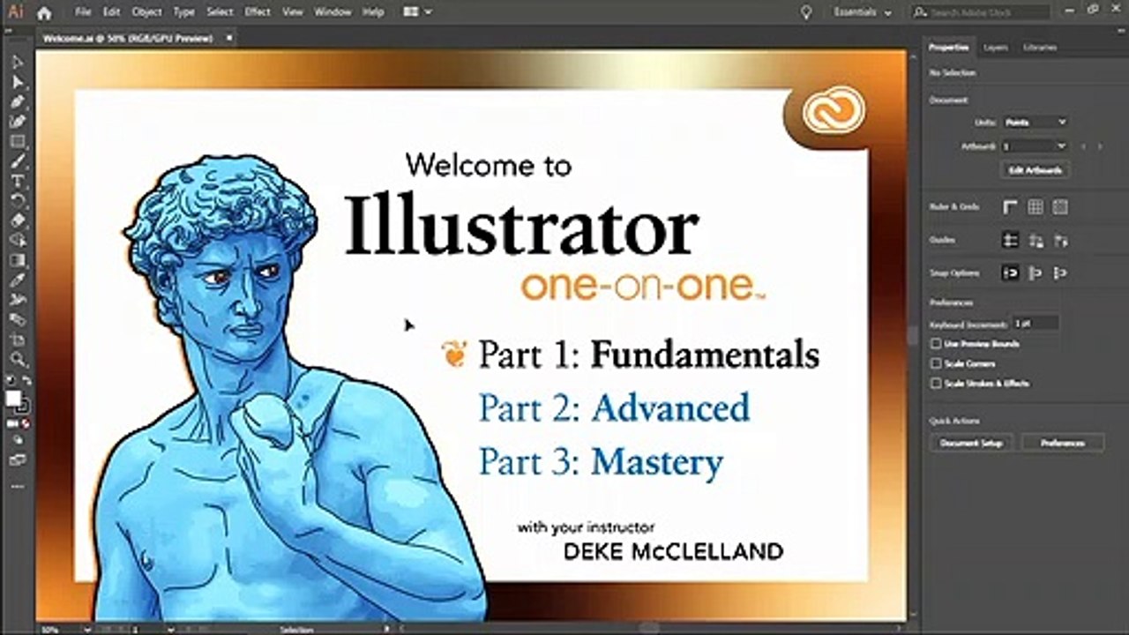
Task: Open the Select menu
Action: pyautogui.click(x=220, y=12)
